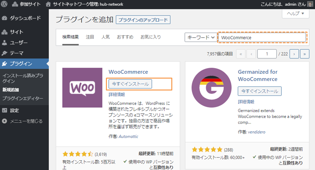Open 設定 in the sidebar

tap(24, 111)
